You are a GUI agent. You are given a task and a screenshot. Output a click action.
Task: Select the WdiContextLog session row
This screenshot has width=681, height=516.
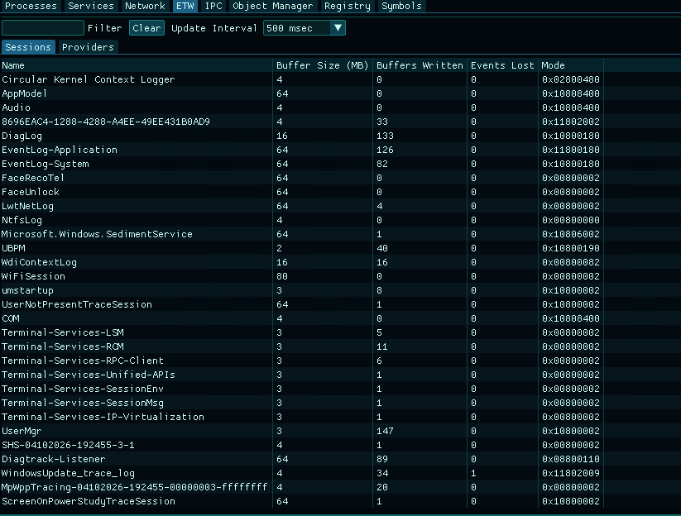pos(302,262)
